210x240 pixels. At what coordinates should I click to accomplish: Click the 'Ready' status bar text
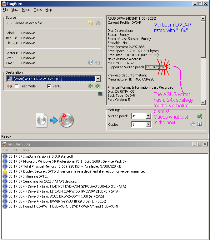click(x=6, y=136)
